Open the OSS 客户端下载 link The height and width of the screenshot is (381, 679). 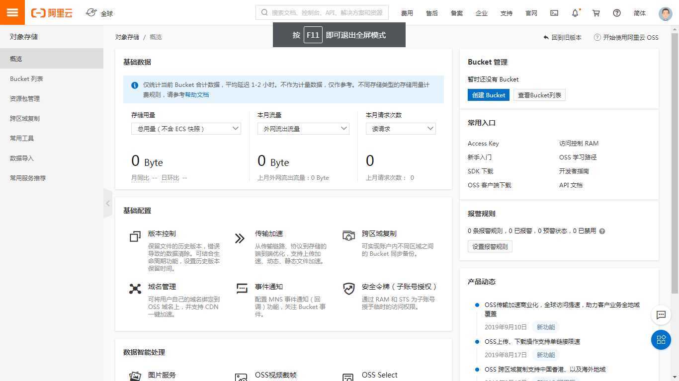click(x=490, y=185)
